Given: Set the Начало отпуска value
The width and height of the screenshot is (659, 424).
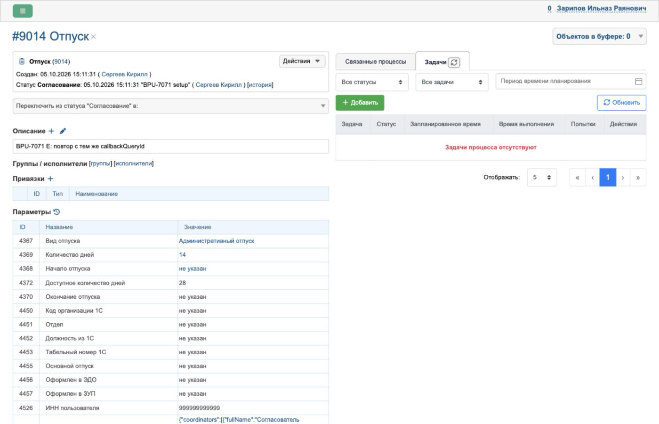Looking at the screenshot, I should [x=193, y=269].
